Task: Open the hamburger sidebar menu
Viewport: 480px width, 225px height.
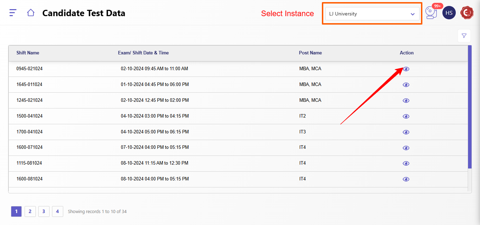Action: point(13,13)
